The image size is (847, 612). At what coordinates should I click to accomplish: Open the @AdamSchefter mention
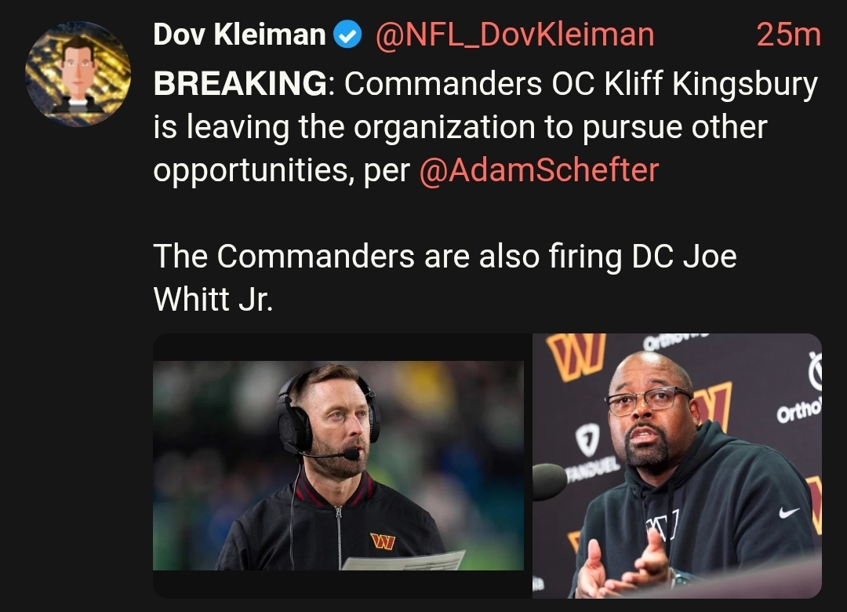click(x=539, y=170)
